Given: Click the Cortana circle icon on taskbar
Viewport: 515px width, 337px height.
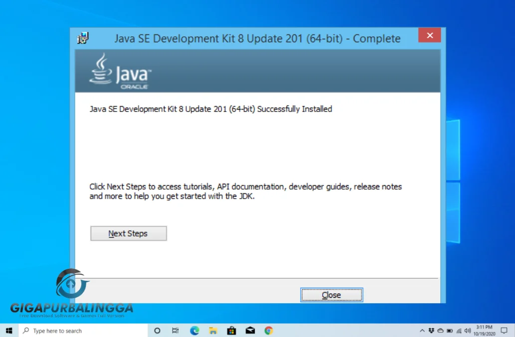Looking at the screenshot, I should point(157,330).
